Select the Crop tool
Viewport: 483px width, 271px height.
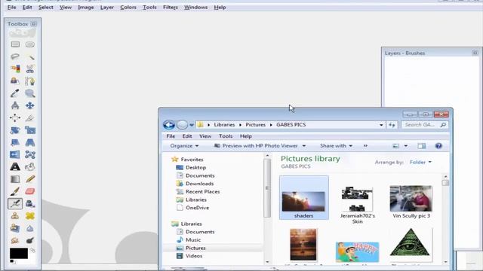(x=30, y=118)
